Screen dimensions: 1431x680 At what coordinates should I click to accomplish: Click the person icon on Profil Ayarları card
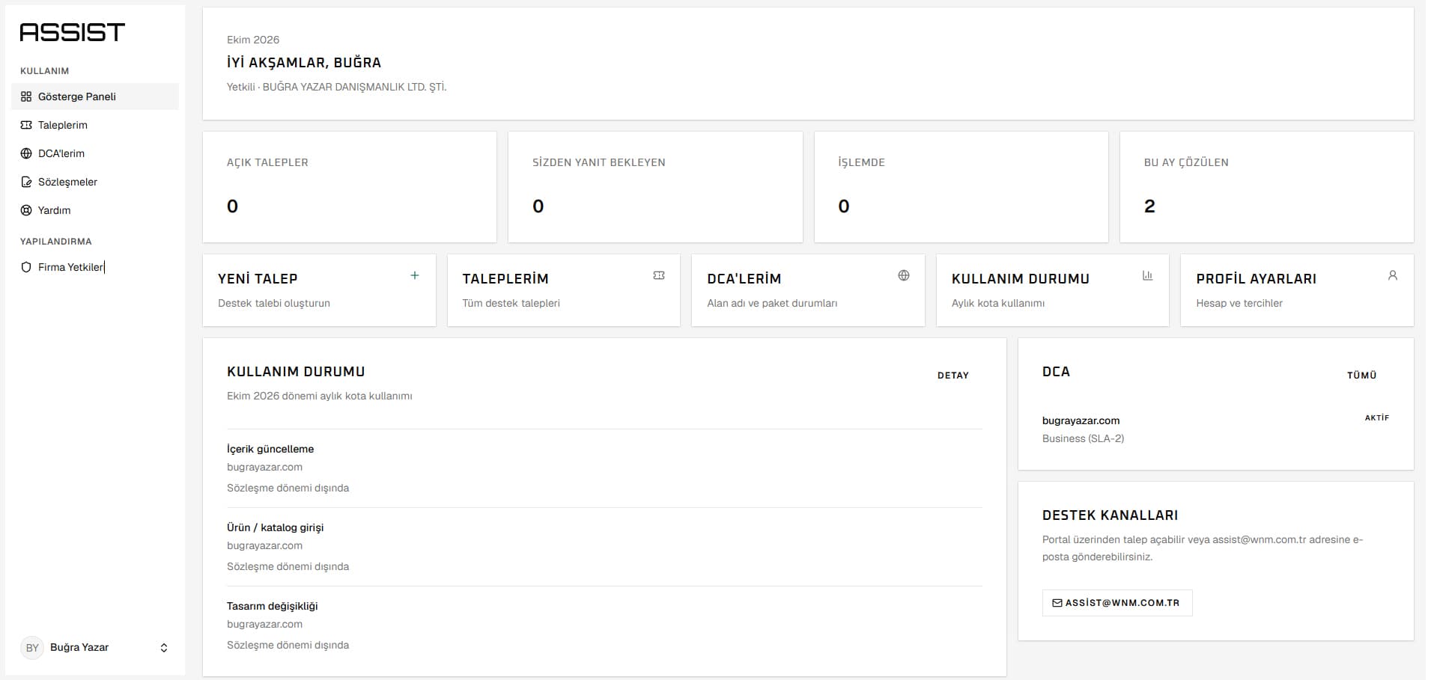coord(1393,275)
